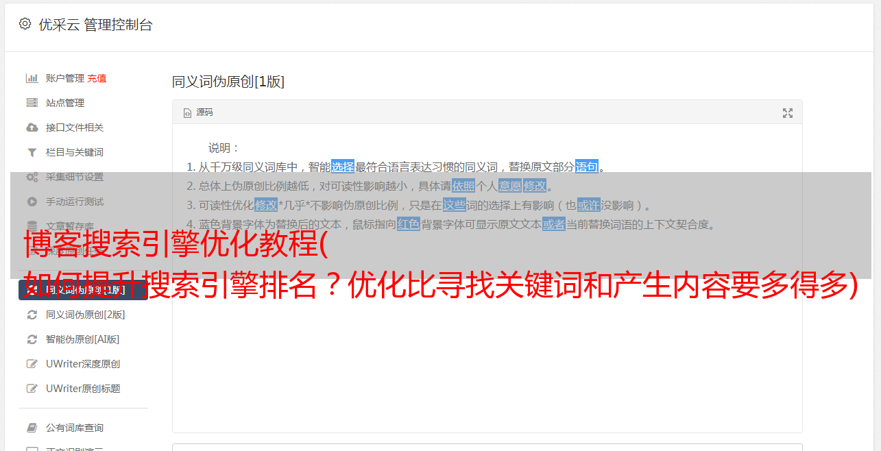Screen dimensions: 881x451
Task: Click the highlighted word 语句 in line one
Action: pyautogui.click(x=587, y=167)
